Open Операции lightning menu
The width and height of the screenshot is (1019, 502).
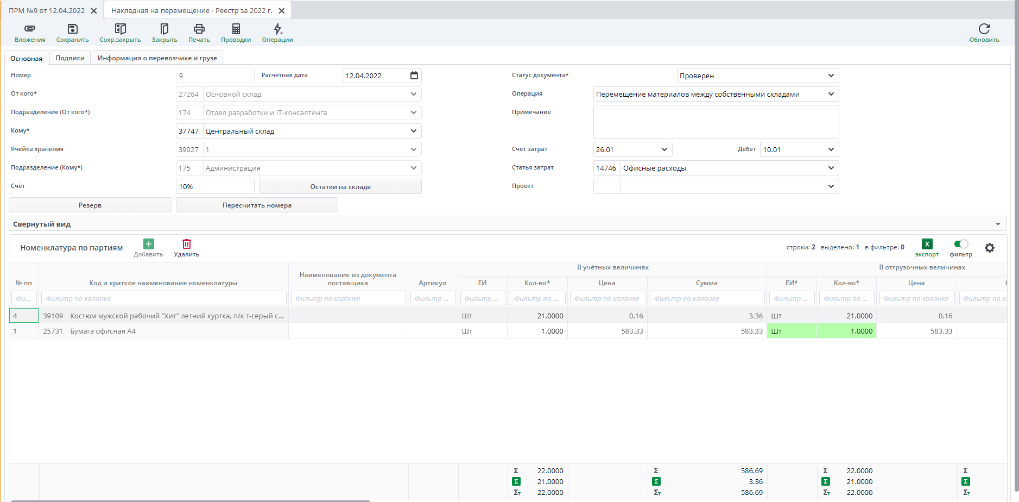pos(277,29)
